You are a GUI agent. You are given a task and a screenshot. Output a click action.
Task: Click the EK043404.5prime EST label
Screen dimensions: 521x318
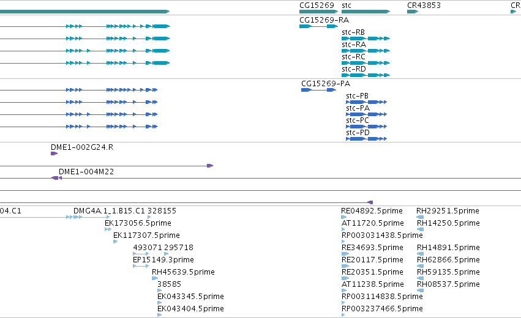pyautogui.click(x=190, y=309)
